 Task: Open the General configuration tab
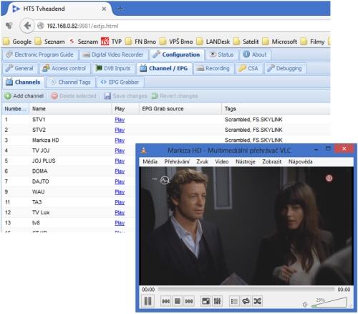point(19,68)
